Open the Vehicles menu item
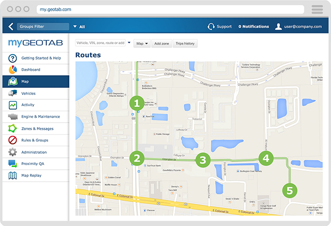Image resolution: width=331 pixels, height=226 pixels. 36,93
